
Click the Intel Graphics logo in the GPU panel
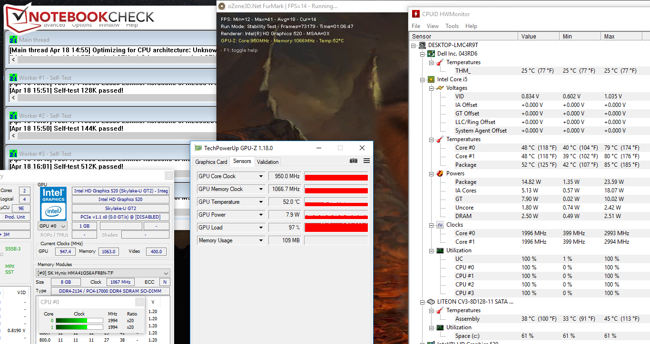(x=53, y=203)
